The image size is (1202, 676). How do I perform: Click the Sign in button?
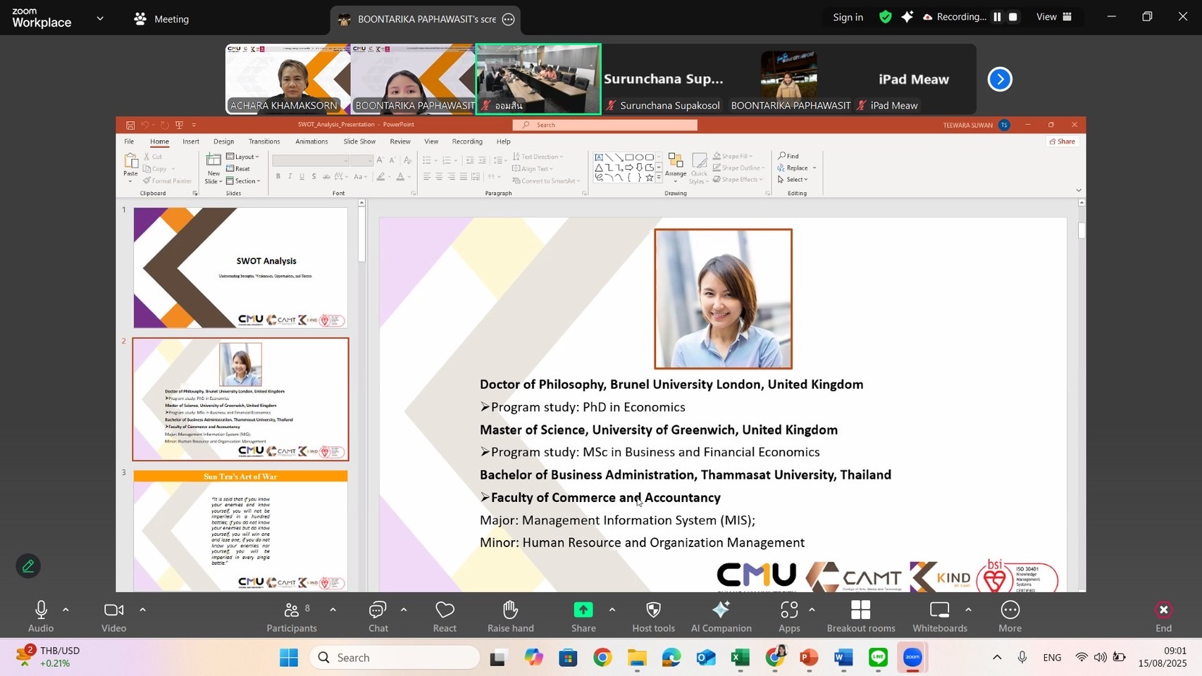(848, 17)
